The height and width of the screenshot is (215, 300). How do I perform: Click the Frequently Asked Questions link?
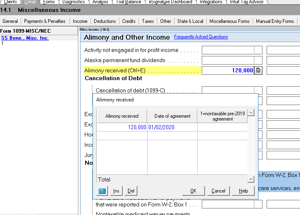201,37
